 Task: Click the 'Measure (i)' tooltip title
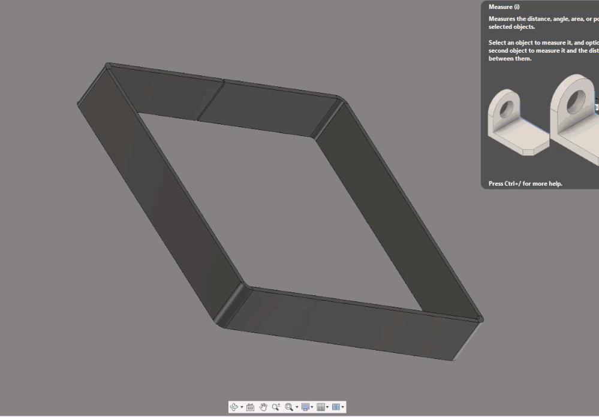click(x=504, y=7)
